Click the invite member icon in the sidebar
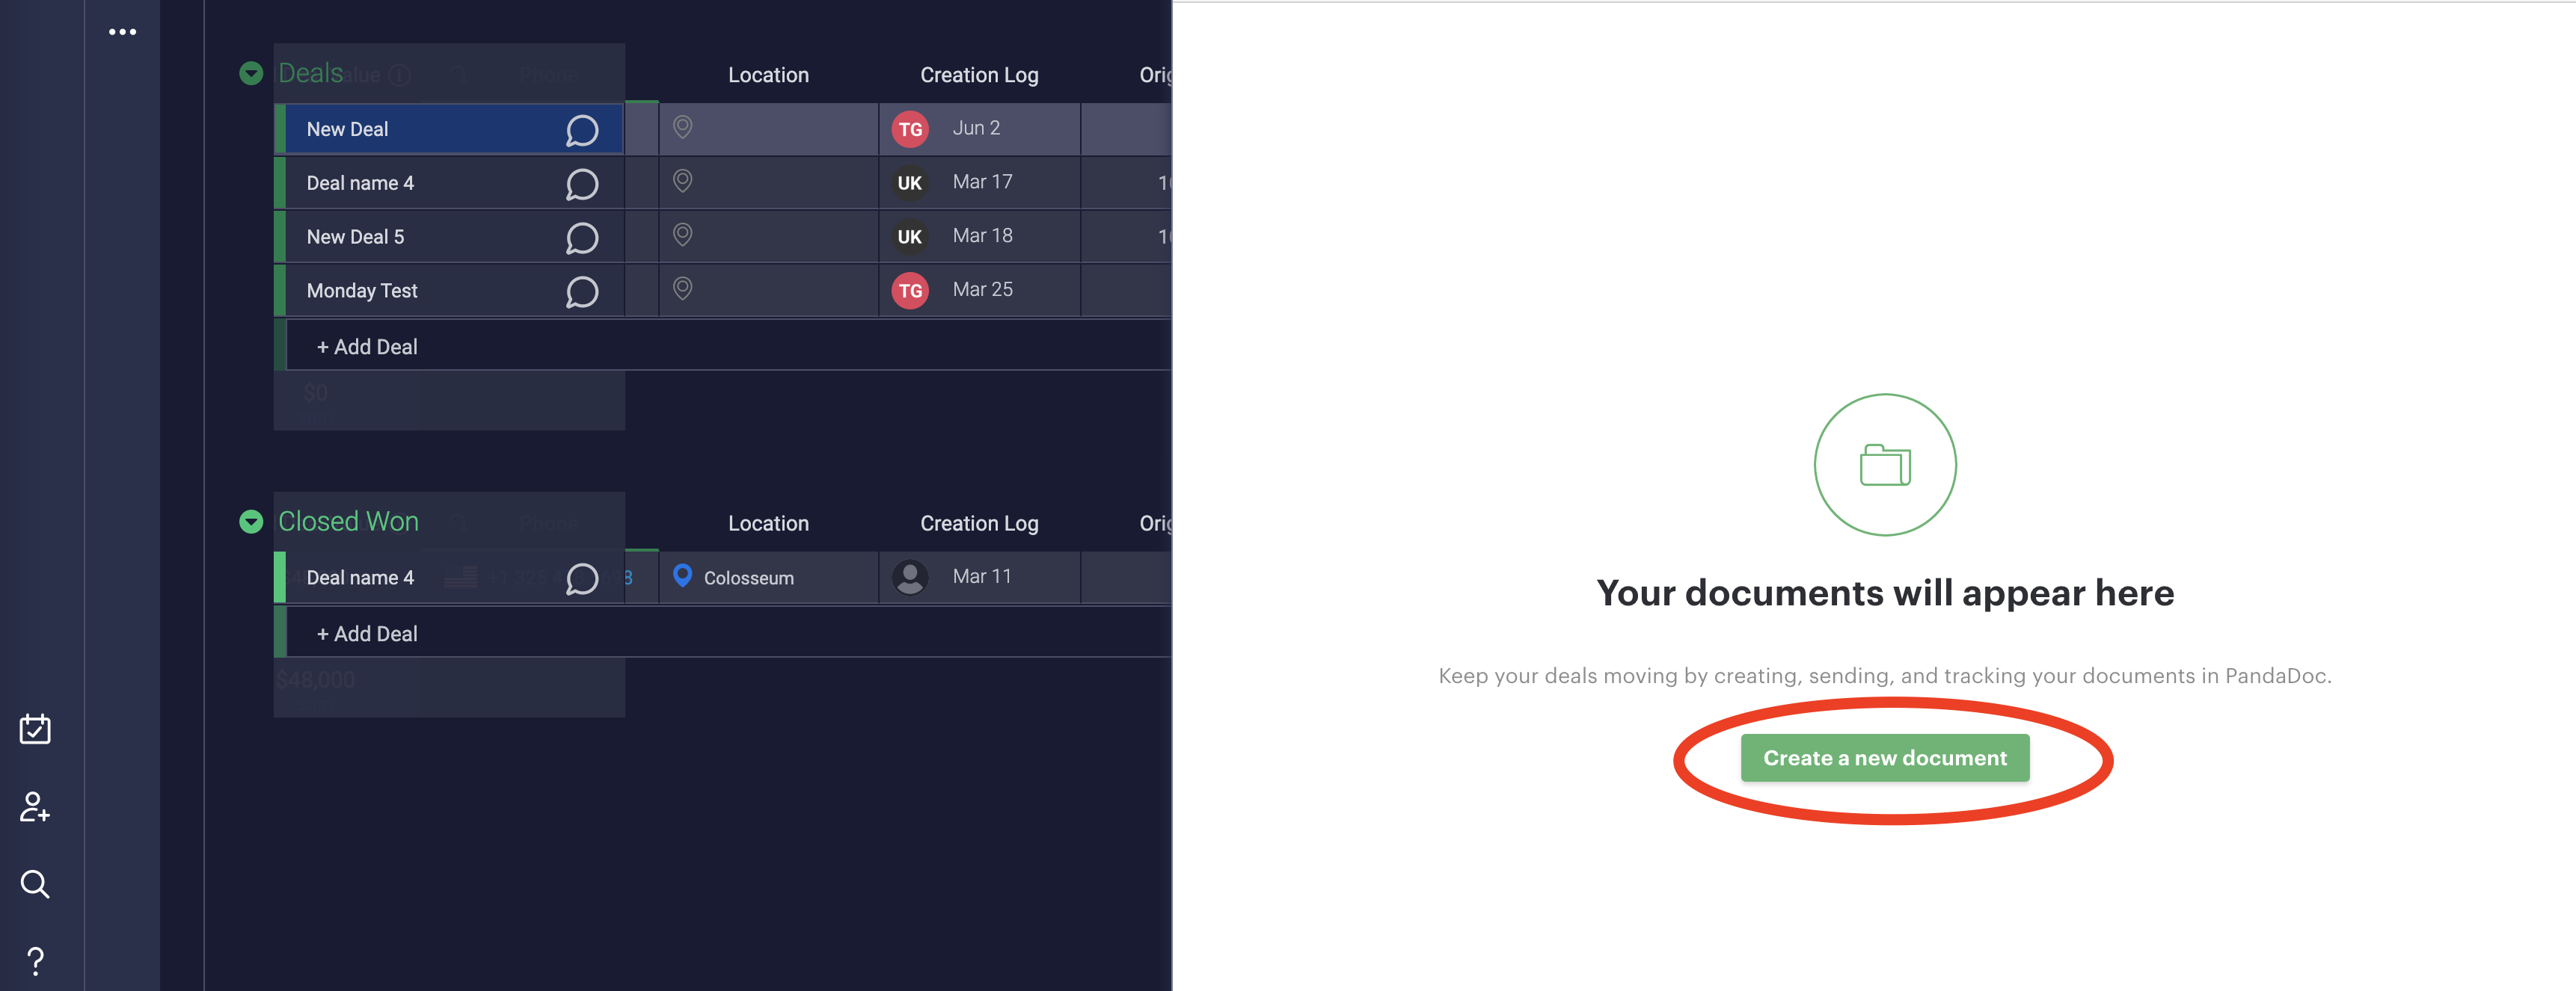This screenshot has width=2576, height=991. (34, 808)
